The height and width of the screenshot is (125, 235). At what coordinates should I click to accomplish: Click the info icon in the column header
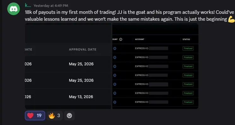(x=120, y=39)
